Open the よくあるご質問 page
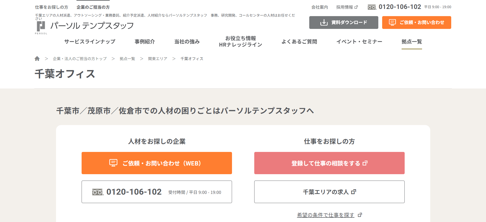The image size is (486, 222). tap(299, 41)
